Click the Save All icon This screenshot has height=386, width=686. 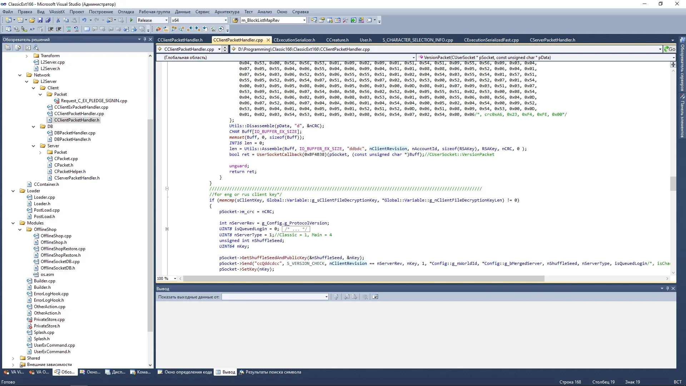tap(48, 20)
